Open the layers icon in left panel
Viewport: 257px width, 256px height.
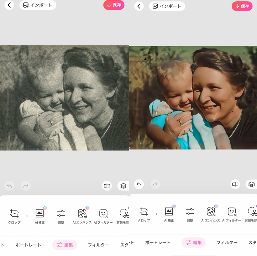point(123,186)
